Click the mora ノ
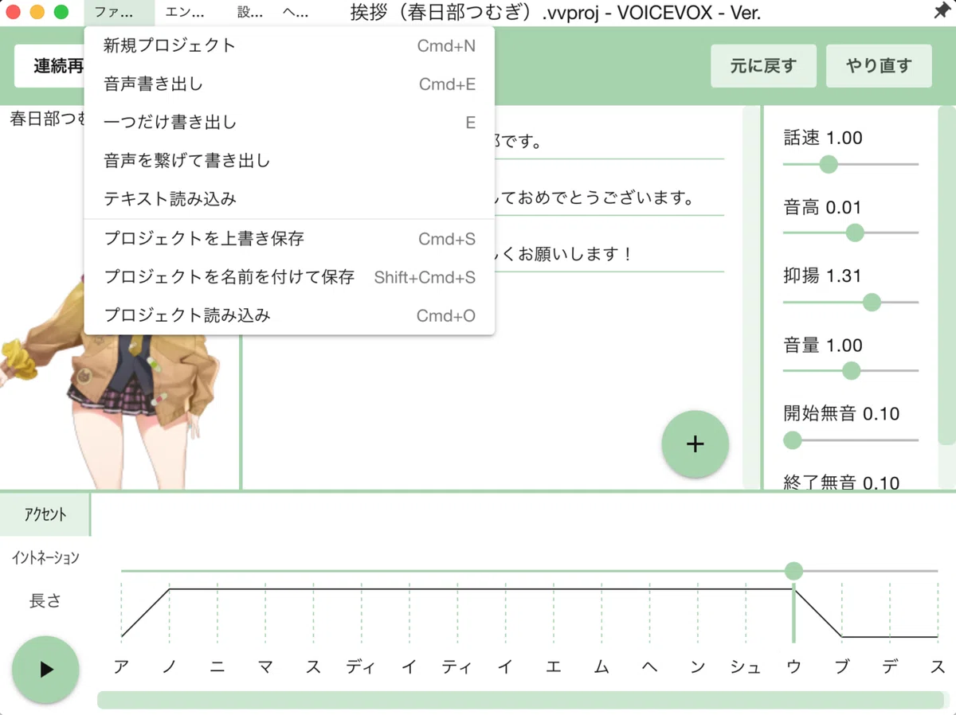The height and width of the screenshot is (715, 956). coord(169,667)
